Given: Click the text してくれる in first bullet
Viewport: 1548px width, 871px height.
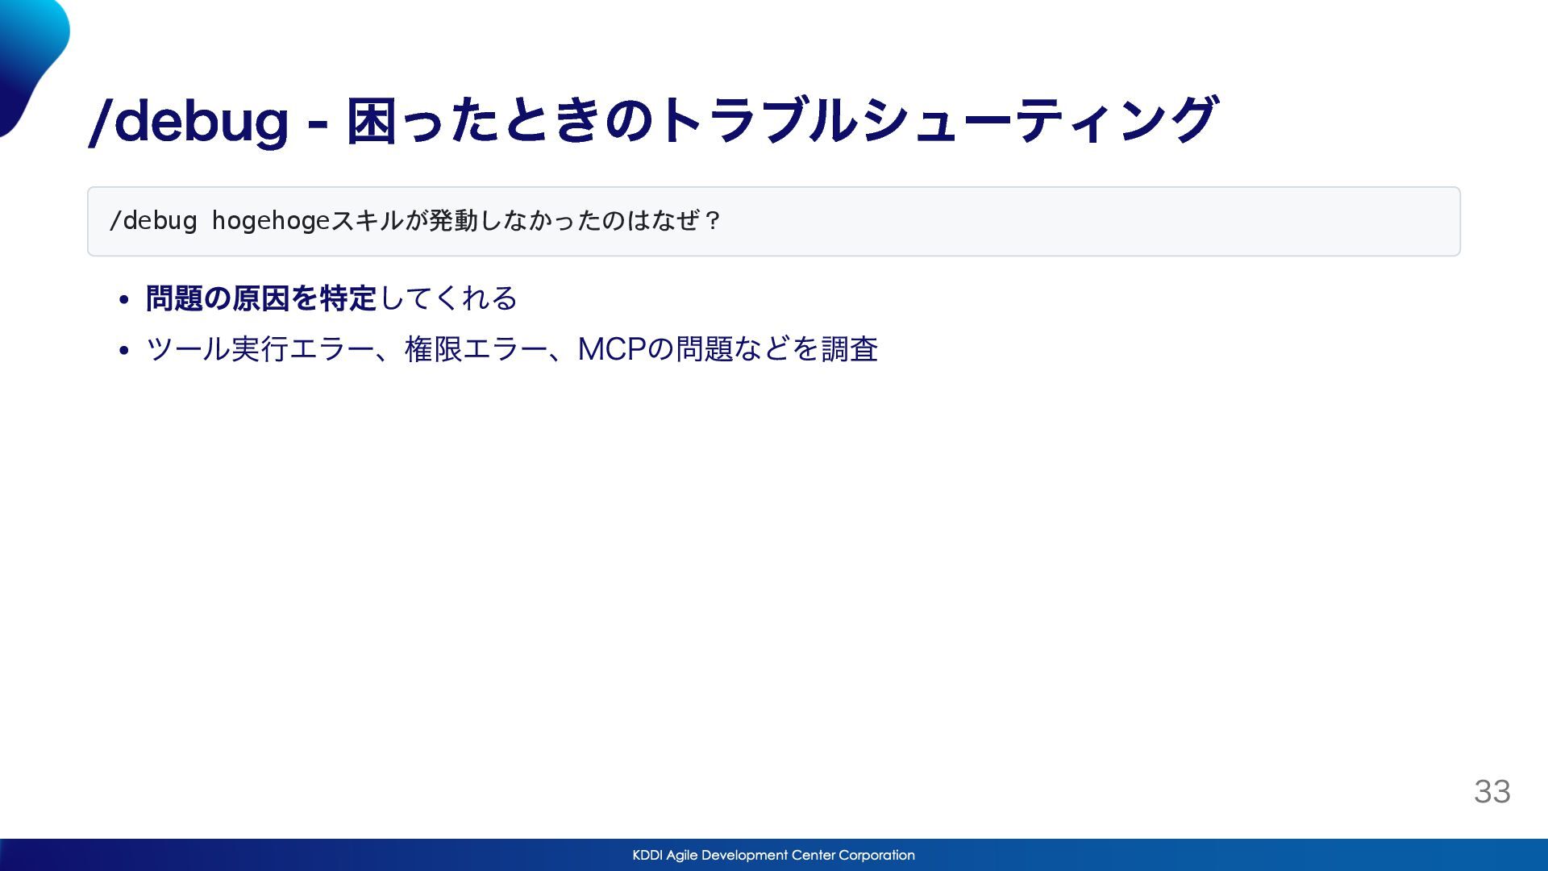Looking at the screenshot, I should 447,298.
